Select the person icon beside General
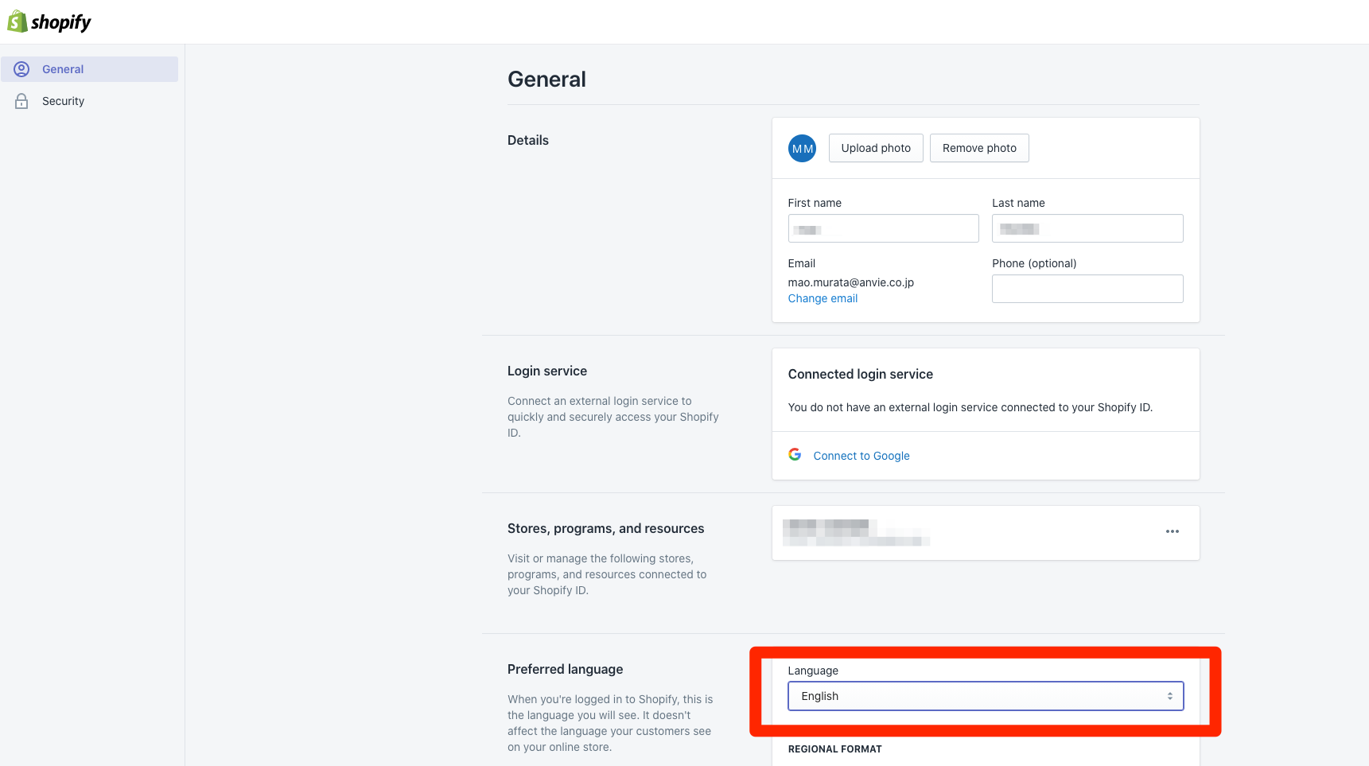This screenshot has height=766, width=1369. pyautogui.click(x=21, y=68)
